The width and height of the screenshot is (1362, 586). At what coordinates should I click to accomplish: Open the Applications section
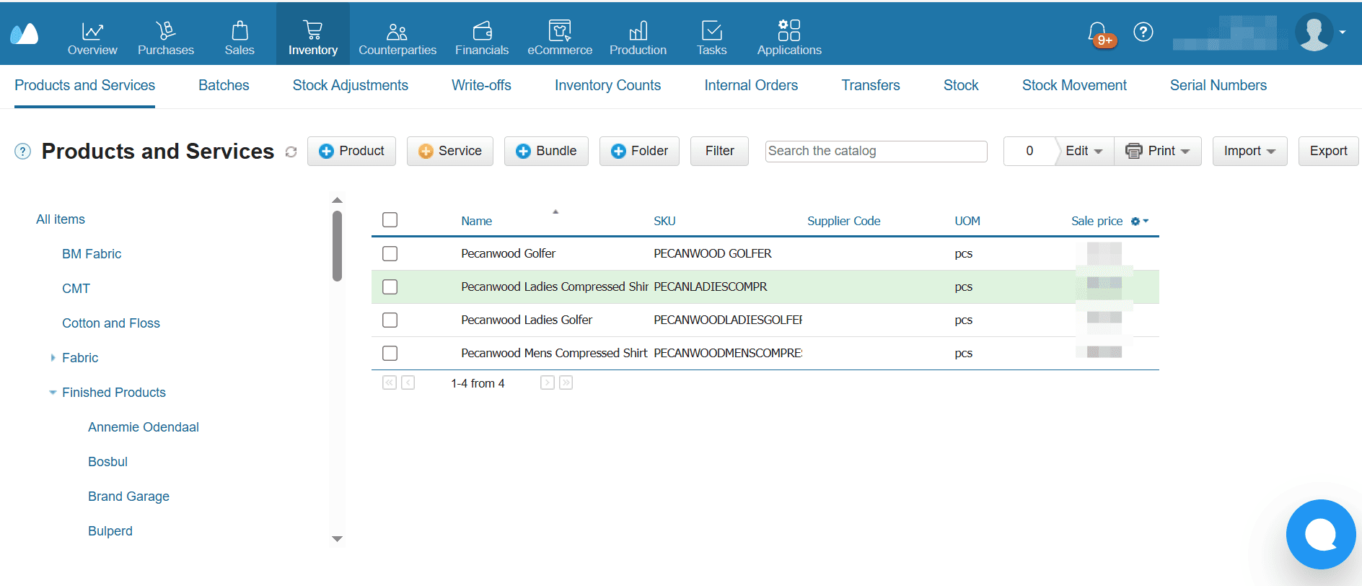click(789, 38)
